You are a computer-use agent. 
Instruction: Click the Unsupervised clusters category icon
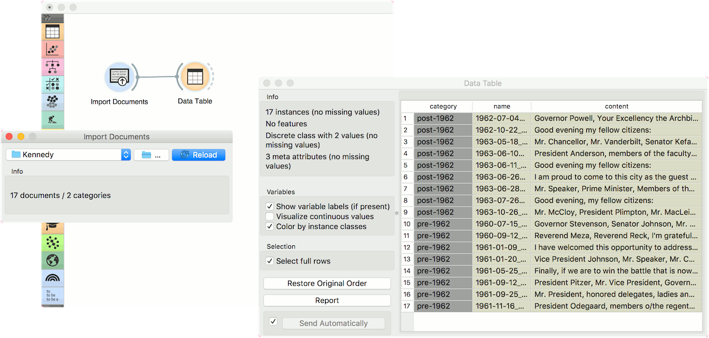(52, 102)
